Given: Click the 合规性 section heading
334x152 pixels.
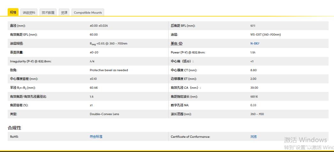Looking at the screenshot, I should point(15,128).
